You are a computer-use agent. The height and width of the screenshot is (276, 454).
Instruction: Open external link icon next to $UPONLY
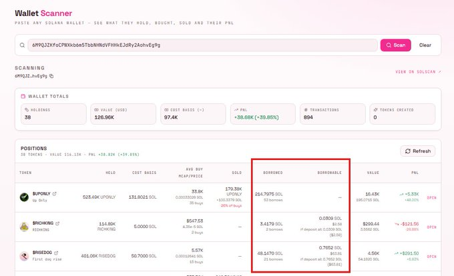tap(55, 193)
